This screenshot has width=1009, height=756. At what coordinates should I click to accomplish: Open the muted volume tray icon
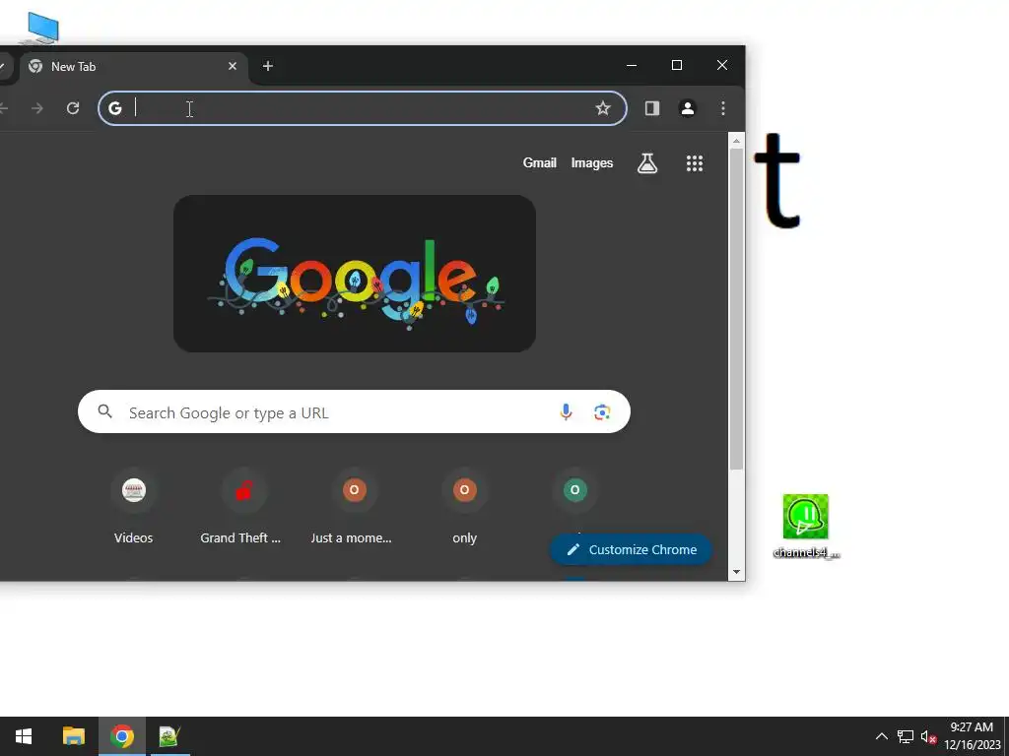click(928, 736)
